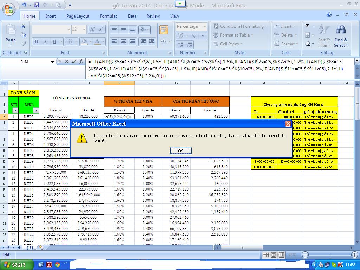The width and height of the screenshot is (360, 270).
Task: Click the Percent Style button
Action: coord(193,36)
